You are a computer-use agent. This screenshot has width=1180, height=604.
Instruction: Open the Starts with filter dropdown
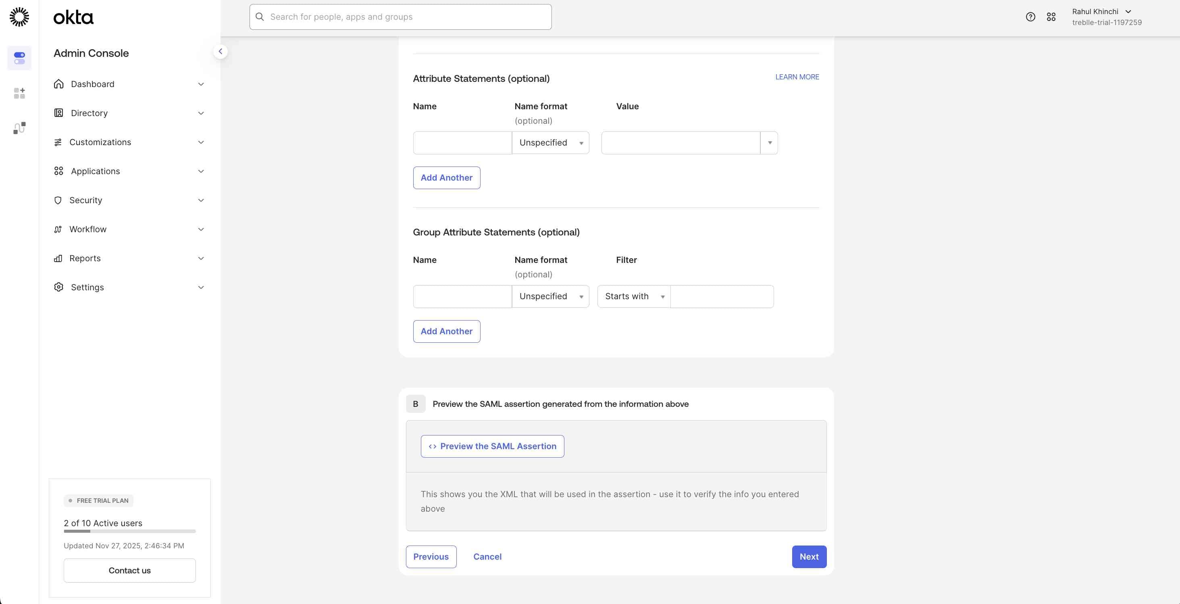[633, 296]
